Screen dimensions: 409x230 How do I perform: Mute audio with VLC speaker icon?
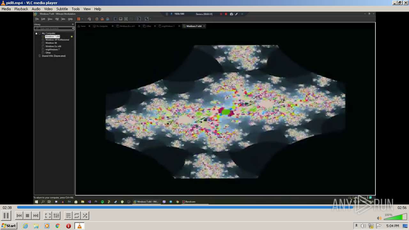click(379, 218)
